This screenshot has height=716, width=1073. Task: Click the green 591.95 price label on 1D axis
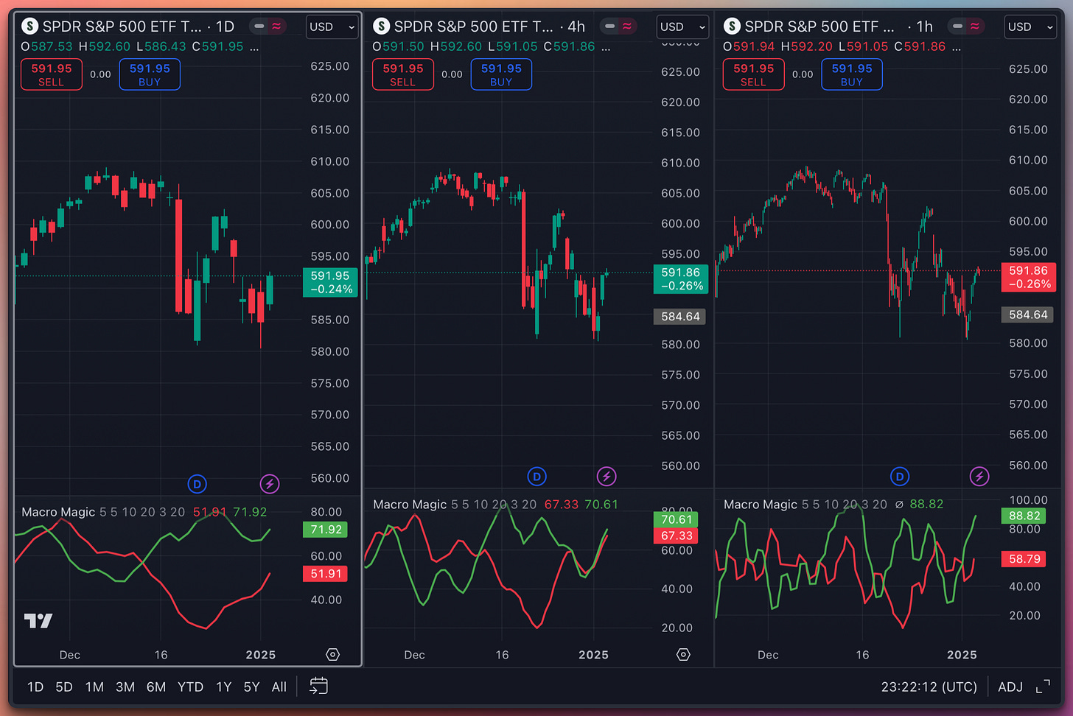click(330, 282)
